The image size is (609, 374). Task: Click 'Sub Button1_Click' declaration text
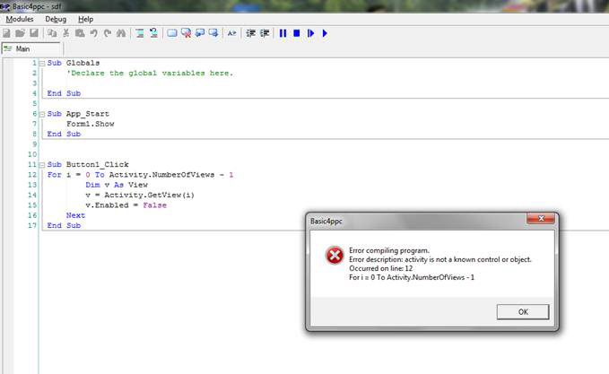pyautogui.click(x=88, y=165)
